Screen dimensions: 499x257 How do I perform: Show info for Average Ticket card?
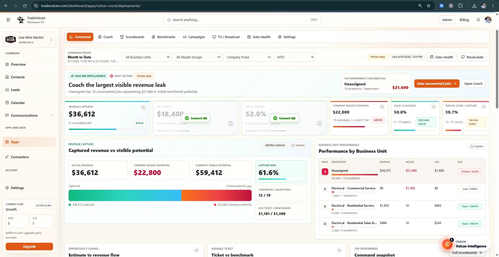point(339,250)
